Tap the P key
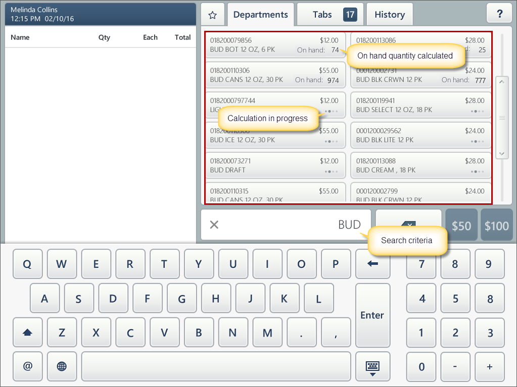Viewport: 517px width, 387px height. click(x=336, y=263)
